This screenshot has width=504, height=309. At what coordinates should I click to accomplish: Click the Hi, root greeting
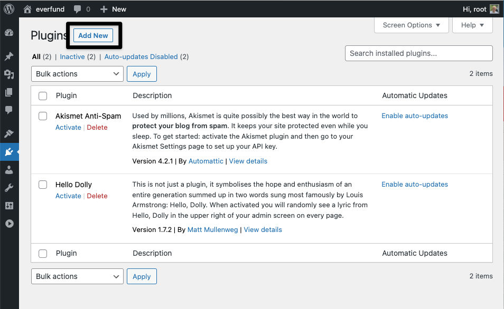coord(474,9)
